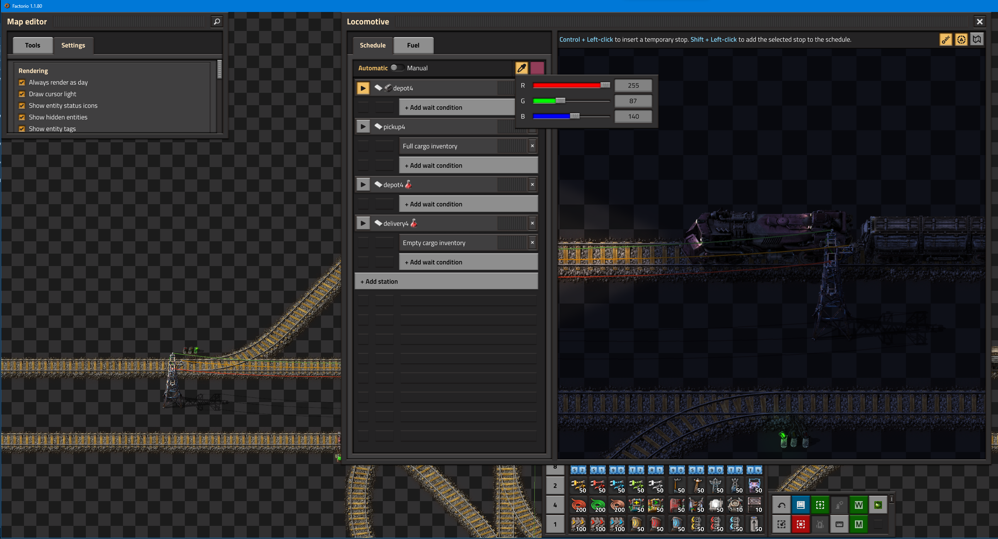
Task: Select the yellow inserter in quickbar
Action: (x=578, y=486)
